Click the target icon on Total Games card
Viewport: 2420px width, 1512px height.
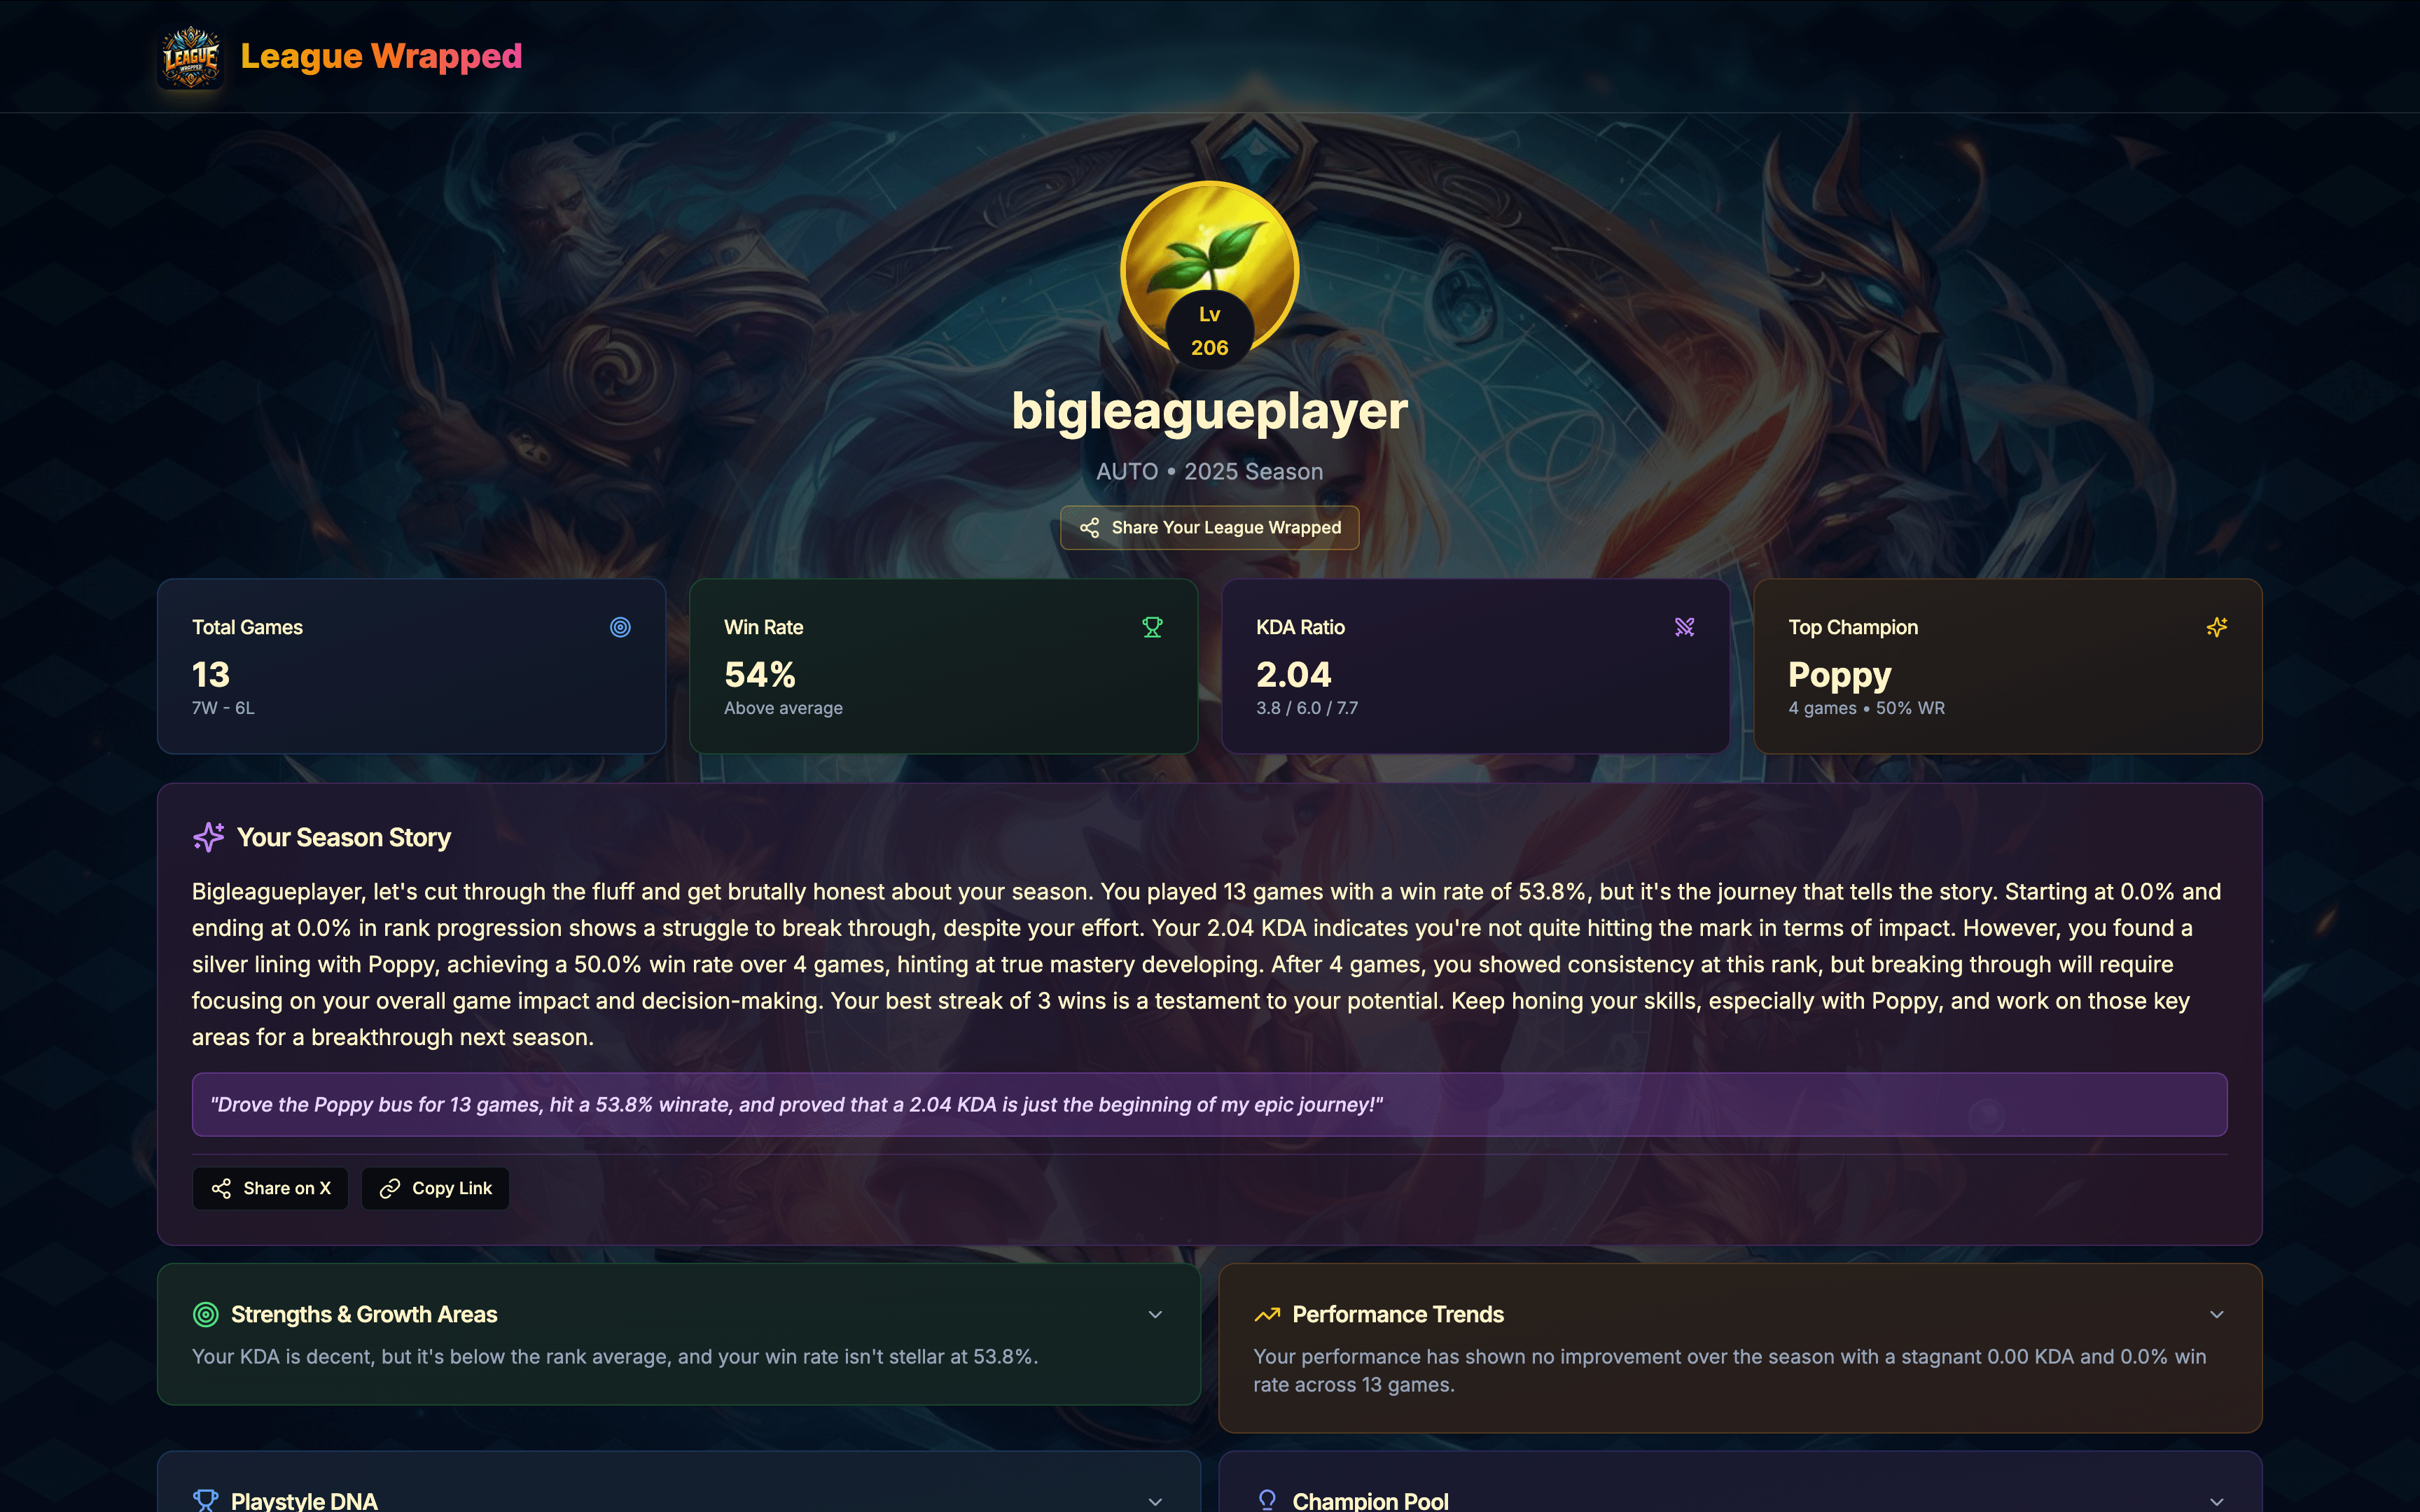[x=620, y=627]
